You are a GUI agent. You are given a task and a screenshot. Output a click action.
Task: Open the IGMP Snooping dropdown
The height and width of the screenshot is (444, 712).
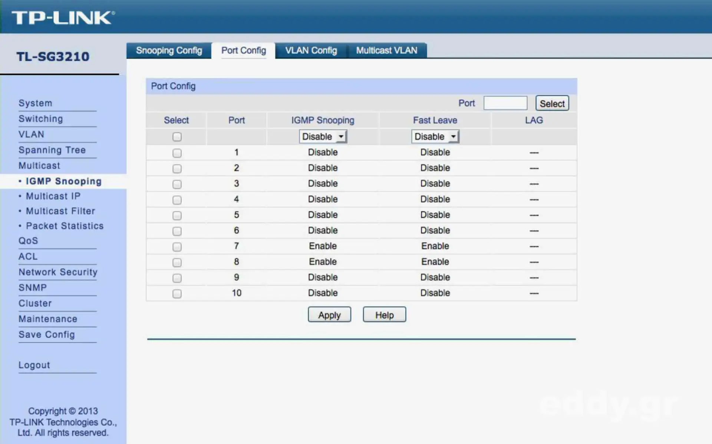click(323, 137)
